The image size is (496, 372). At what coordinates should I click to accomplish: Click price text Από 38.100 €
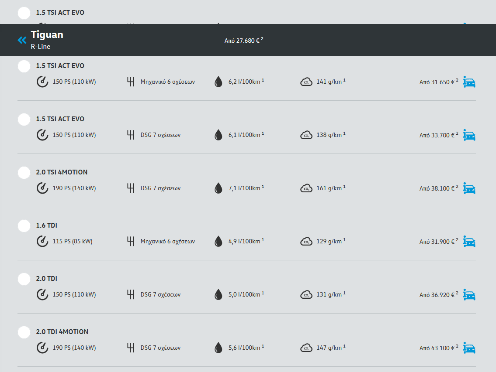point(439,188)
